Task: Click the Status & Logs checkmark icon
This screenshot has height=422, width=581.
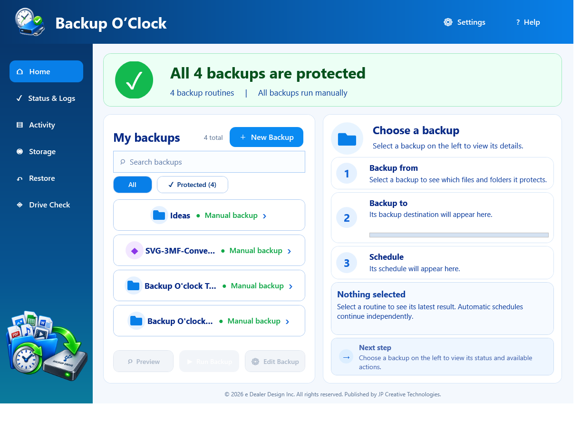Action: point(19,98)
